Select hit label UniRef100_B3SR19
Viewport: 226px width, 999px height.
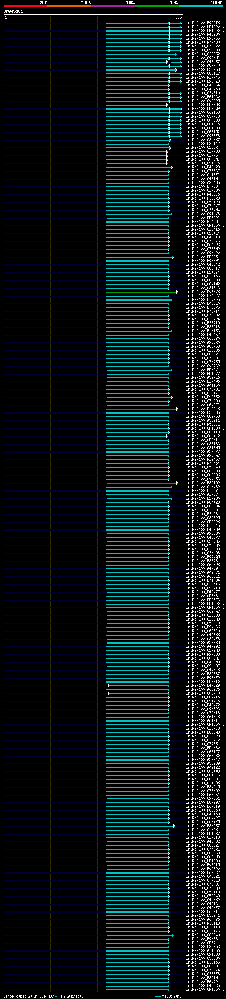[203, 323]
